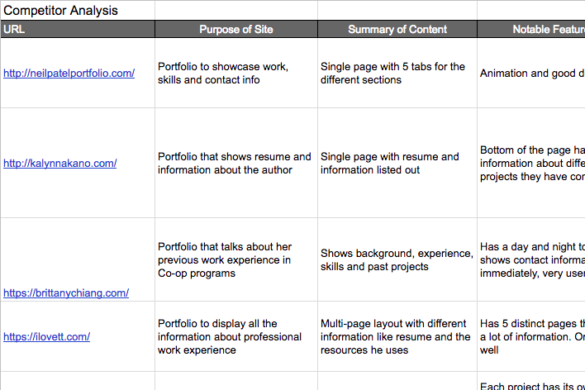Select the Competitor Analysis title cell
This screenshot has height=390, width=585.
60,11
